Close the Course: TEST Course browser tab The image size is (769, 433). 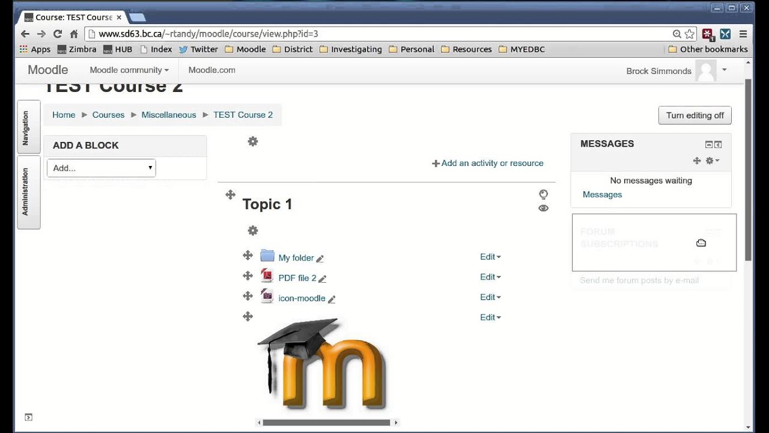click(x=119, y=17)
